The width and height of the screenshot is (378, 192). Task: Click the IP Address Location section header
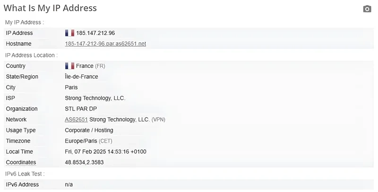(x=31, y=55)
